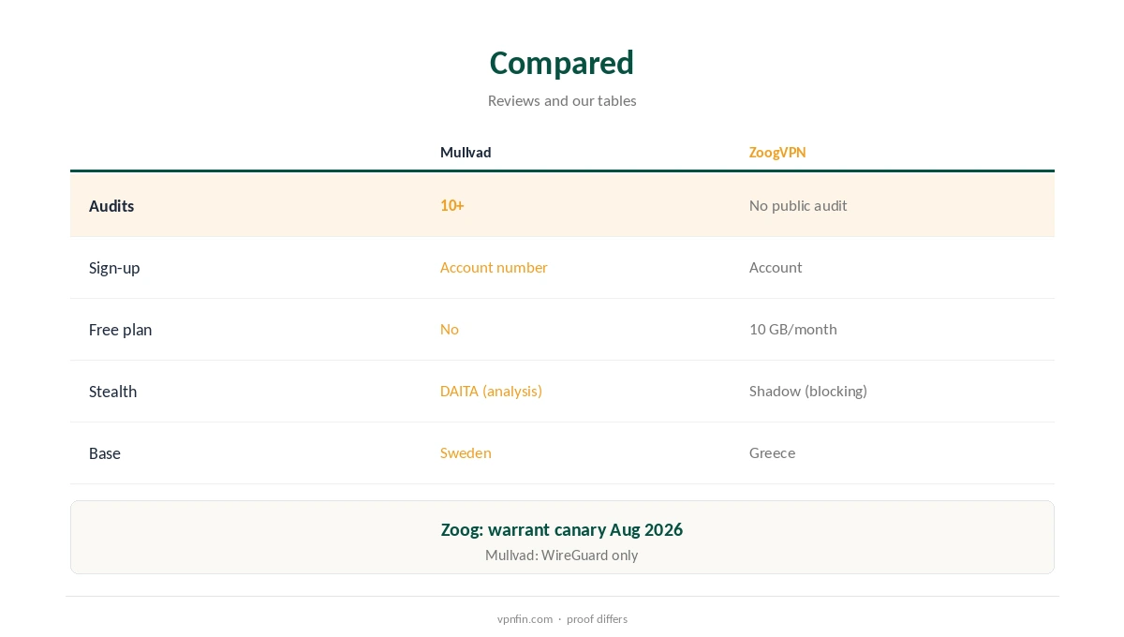Open the vpnfin.com footer link
This screenshot has height=637, width=1124.
coord(525,618)
